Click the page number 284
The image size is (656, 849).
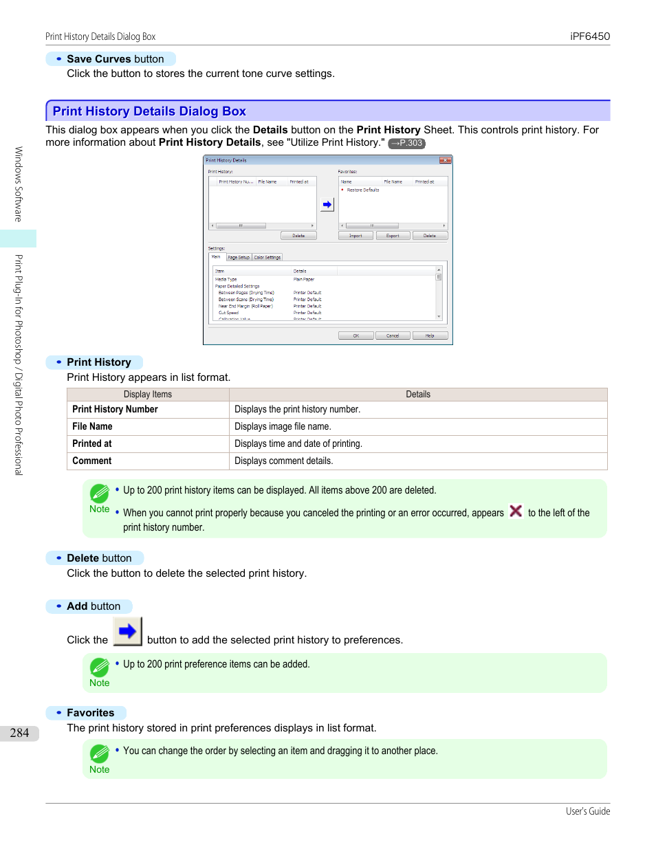[19, 733]
